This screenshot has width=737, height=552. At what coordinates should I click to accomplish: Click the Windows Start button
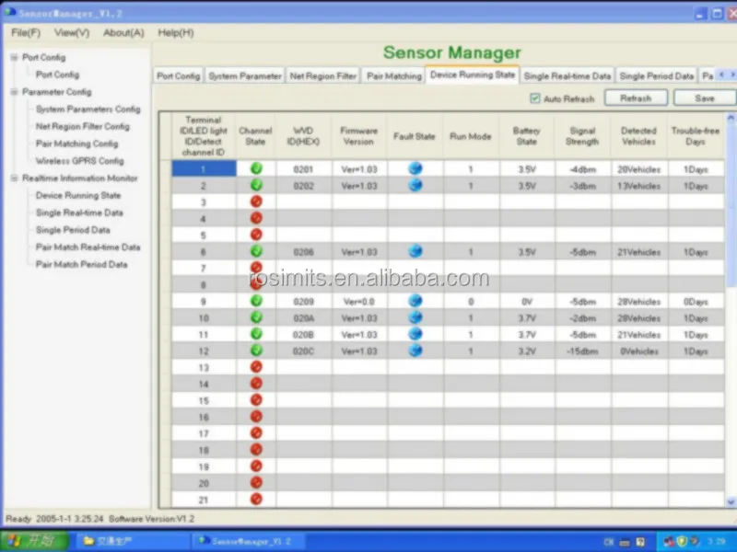coord(28,541)
